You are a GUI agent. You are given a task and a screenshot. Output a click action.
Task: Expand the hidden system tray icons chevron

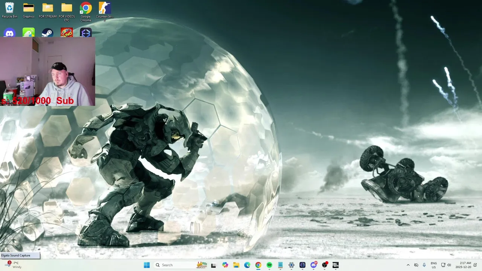tap(408, 265)
